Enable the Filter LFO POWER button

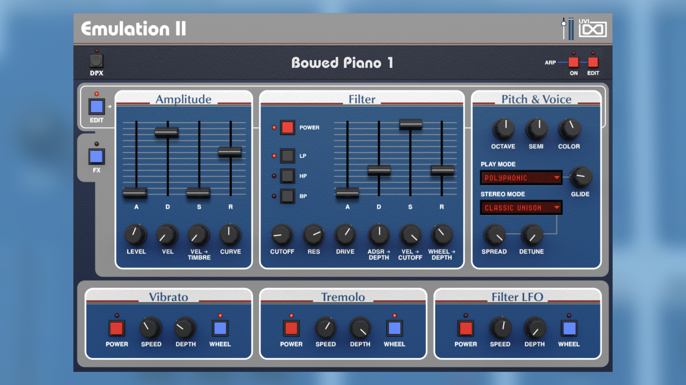coord(466,329)
